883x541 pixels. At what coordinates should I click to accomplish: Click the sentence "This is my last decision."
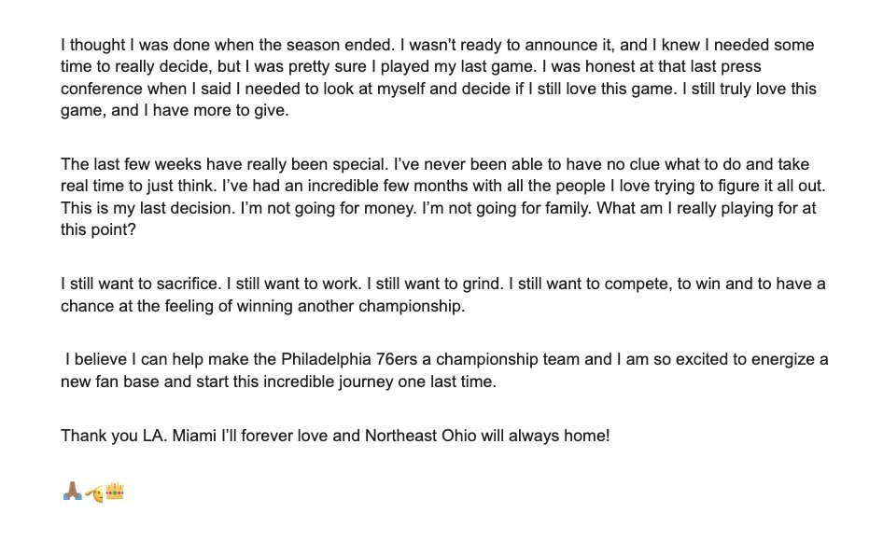[x=148, y=208]
